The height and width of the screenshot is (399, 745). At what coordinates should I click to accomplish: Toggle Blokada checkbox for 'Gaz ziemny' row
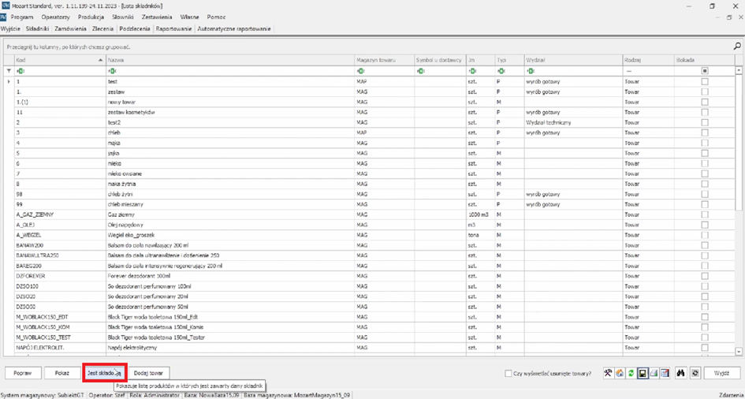pyautogui.click(x=704, y=214)
